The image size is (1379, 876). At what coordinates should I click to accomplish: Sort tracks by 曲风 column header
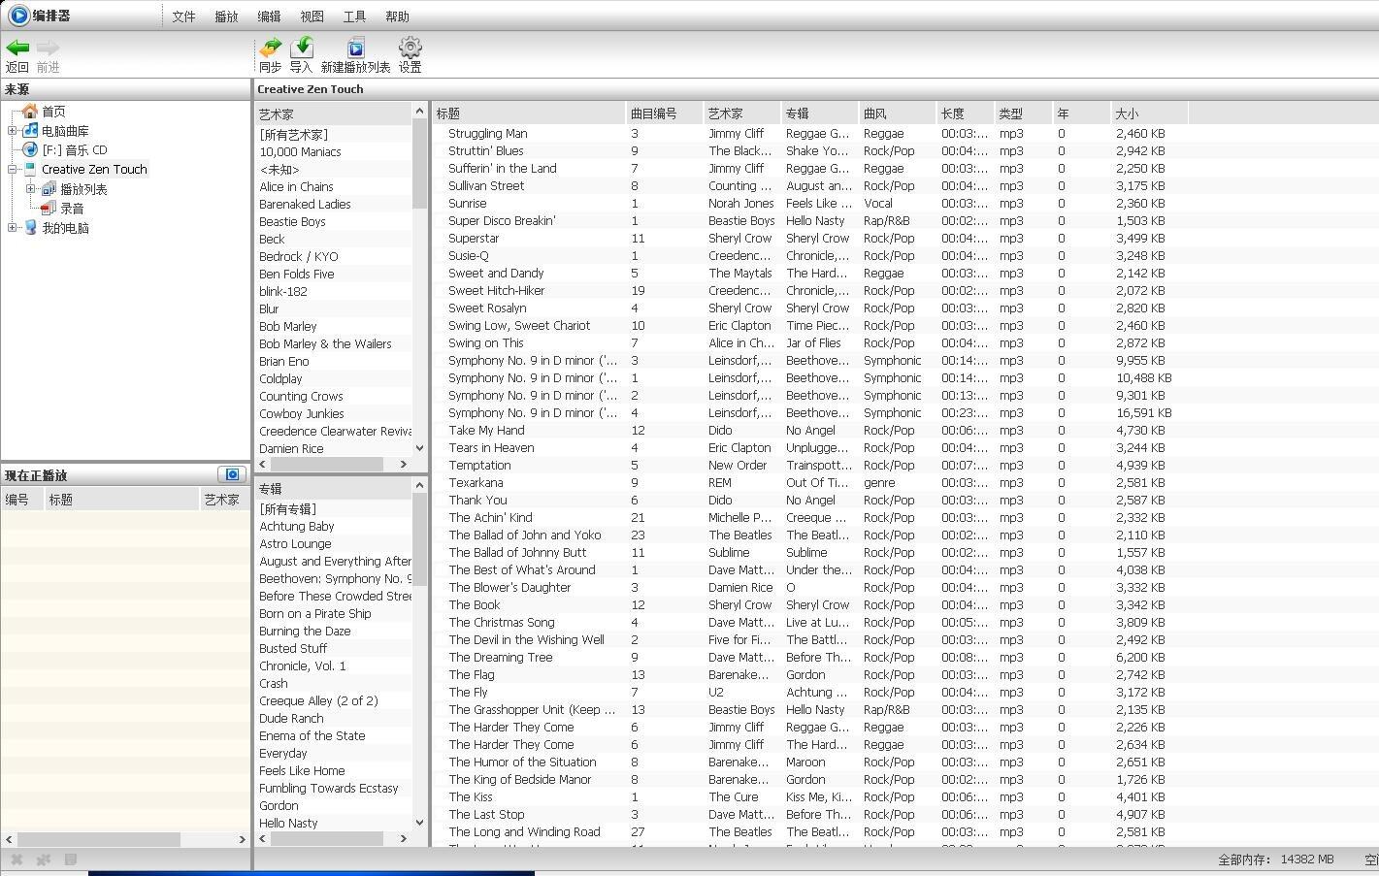[898, 114]
